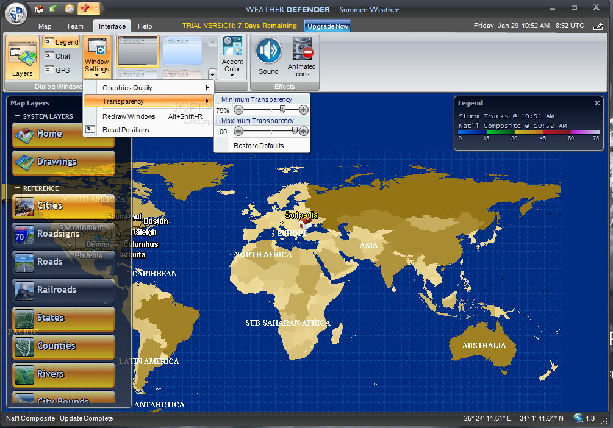
Task: Open the Map ribbon tab
Action: tap(45, 26)
